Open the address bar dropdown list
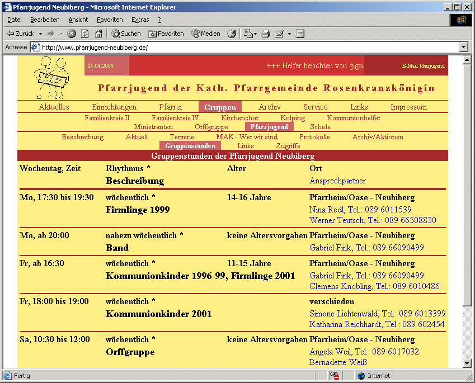This screenshot has width=475, height=383. (x=463, y=47)
